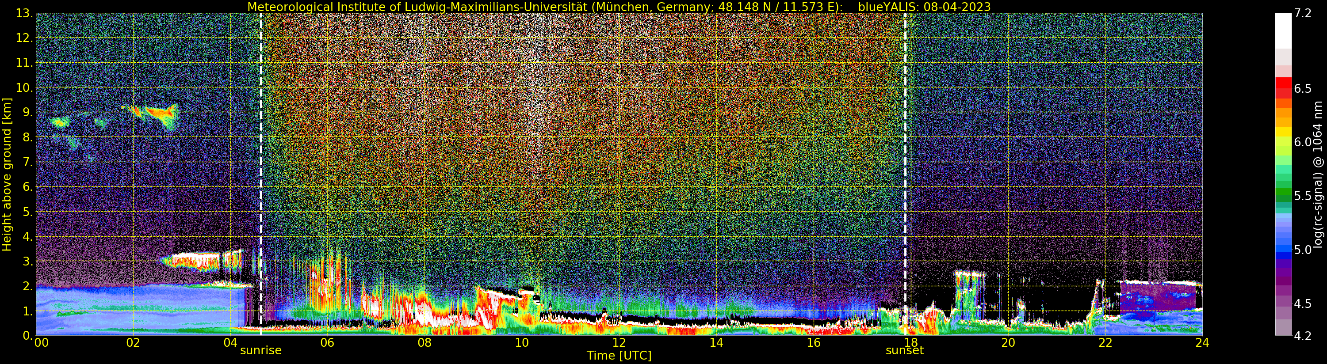Screen dimensions: 1327x364
Task: Click the 'Height above ground [km]' axis label
Action: pos(7,174)
